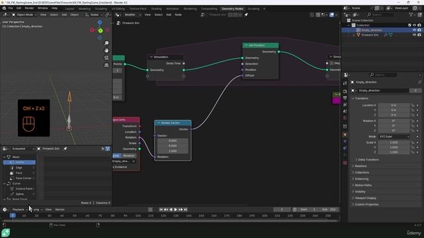Toggle the auto-keying record button in timeline

tap(150, 210)
